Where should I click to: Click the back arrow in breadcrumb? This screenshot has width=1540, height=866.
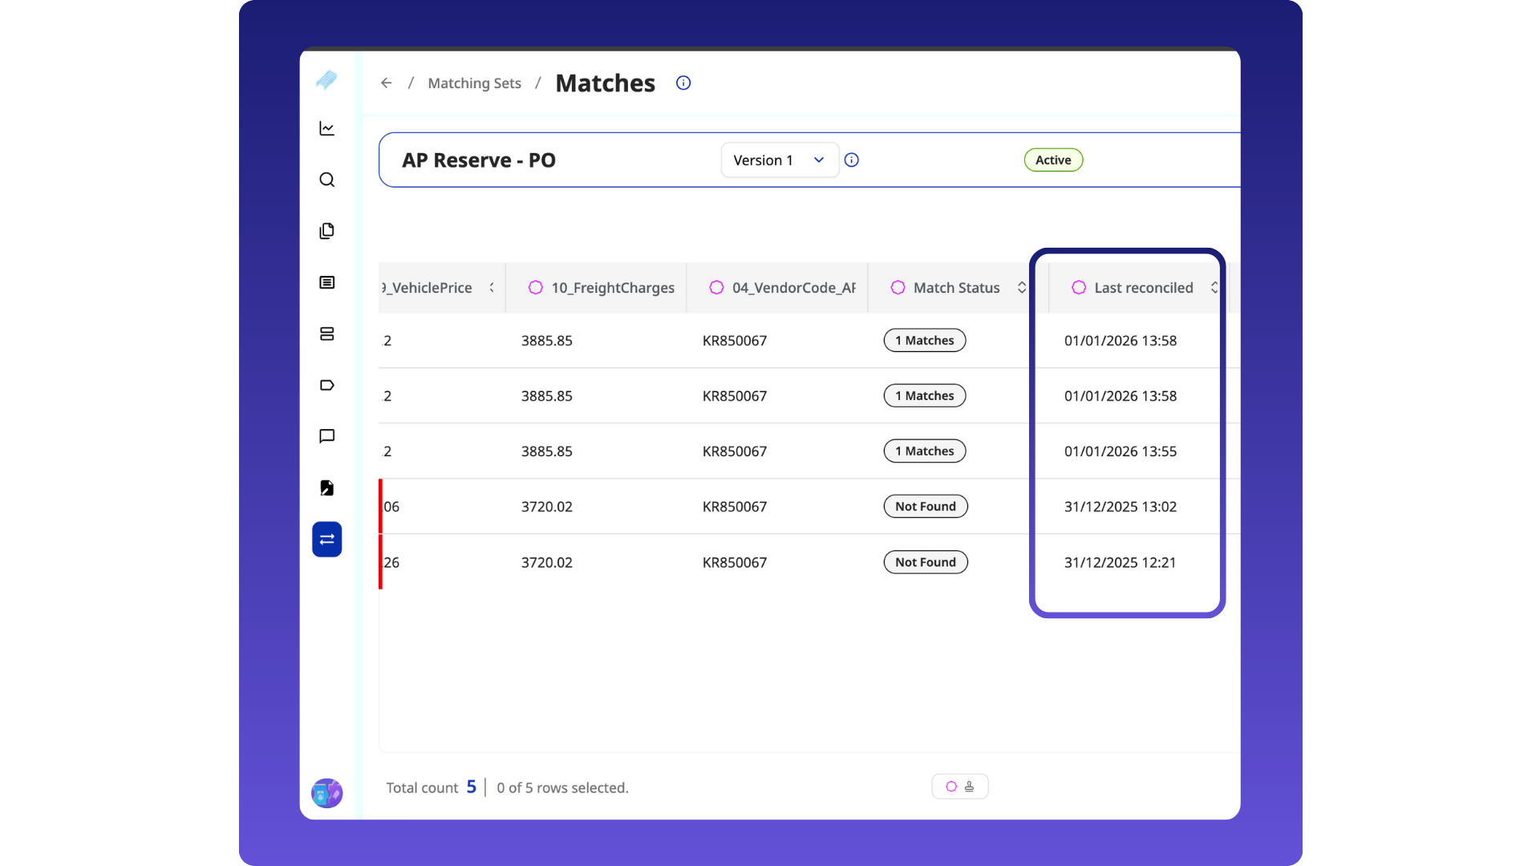(387, 83)
